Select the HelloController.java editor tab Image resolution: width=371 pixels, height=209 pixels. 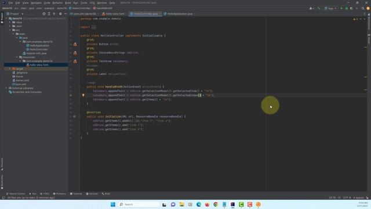[146, 14]
